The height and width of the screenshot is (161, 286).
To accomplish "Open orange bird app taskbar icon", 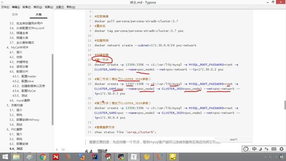I will coord(147,157).
